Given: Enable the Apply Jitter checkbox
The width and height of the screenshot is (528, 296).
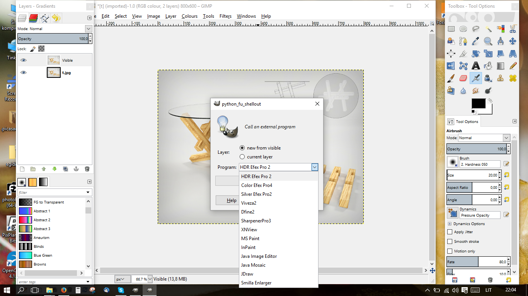Looking at the screenshot, I should 450,232.
